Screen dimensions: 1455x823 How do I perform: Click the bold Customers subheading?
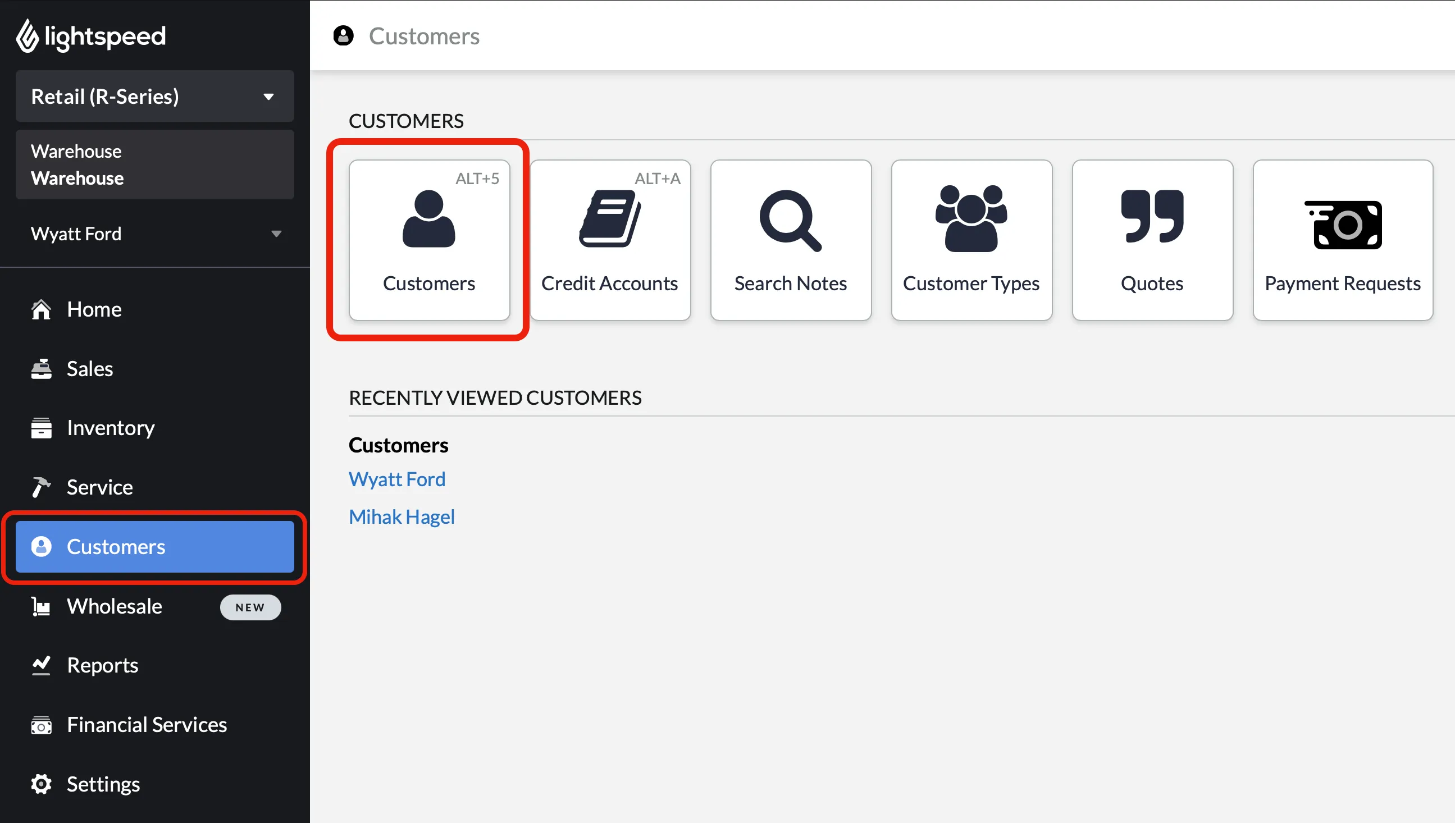coord(398,445)
